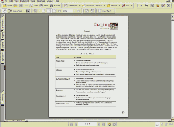The image size is (174, 127).
Task: Open the View menu
Action: [17, 1]
